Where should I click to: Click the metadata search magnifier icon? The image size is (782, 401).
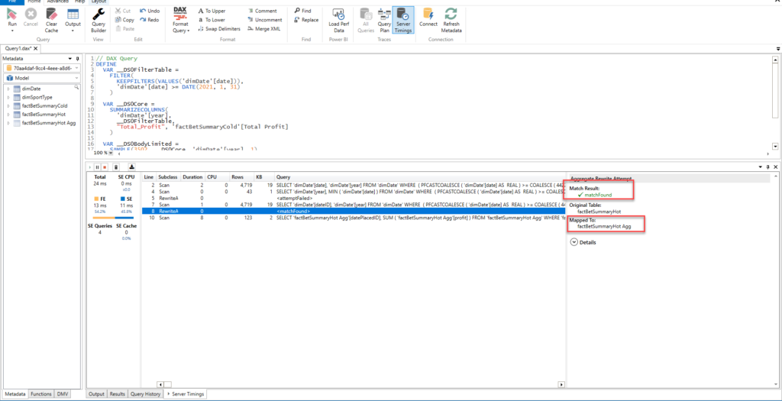click(x=77, y=87)
